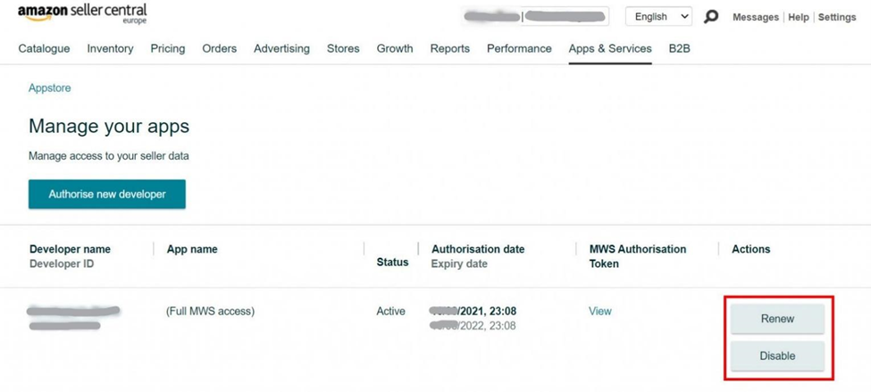Open the Performance menu

pyautogui.click(x=519, y=49)
